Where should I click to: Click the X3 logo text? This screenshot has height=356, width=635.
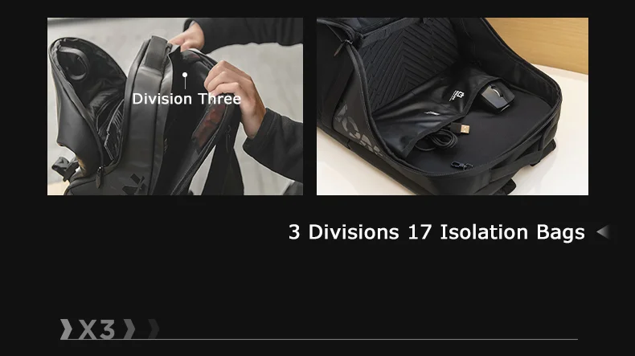[96, 329]
